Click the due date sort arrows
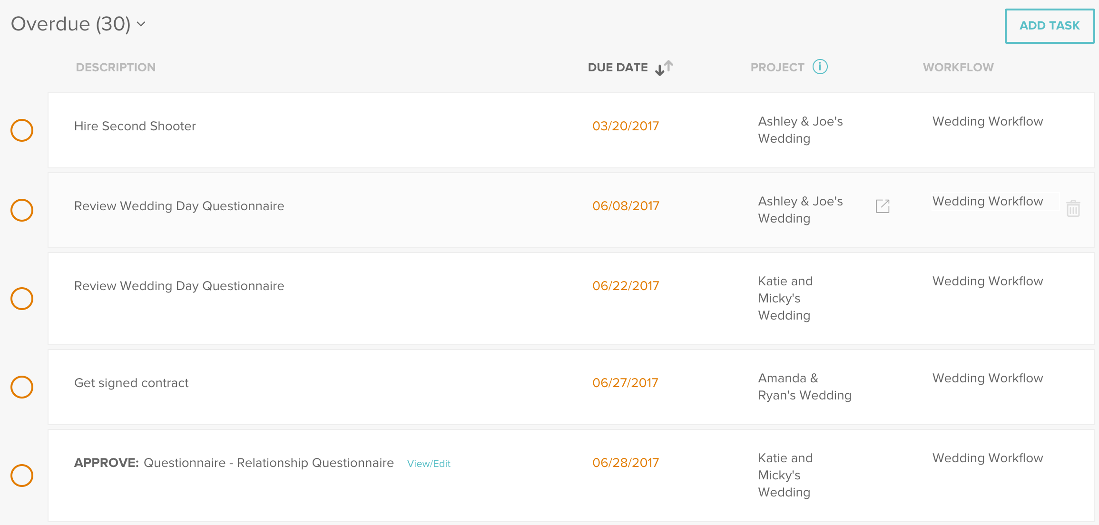 click(x=664, y=68)
